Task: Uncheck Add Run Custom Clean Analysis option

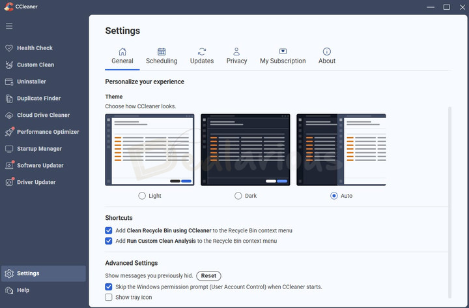Action: [109, 241]
